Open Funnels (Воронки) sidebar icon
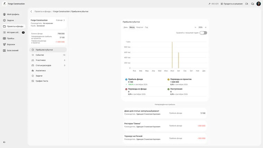 pos(4,44)
